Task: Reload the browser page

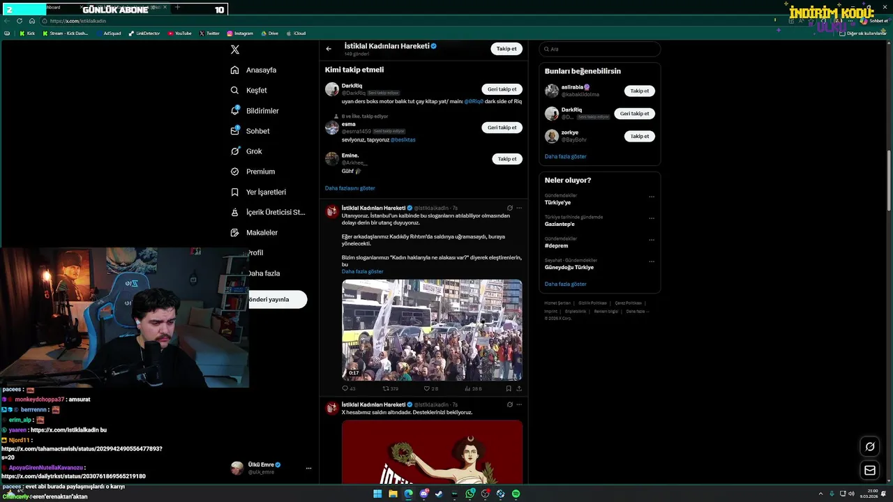Action: coord(20,21)
